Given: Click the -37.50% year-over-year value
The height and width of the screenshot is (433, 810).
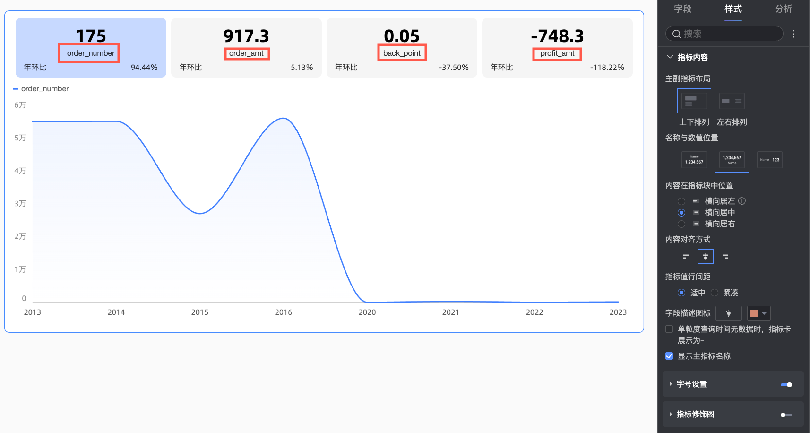Looking at the screenshot, I should [454, 68].
